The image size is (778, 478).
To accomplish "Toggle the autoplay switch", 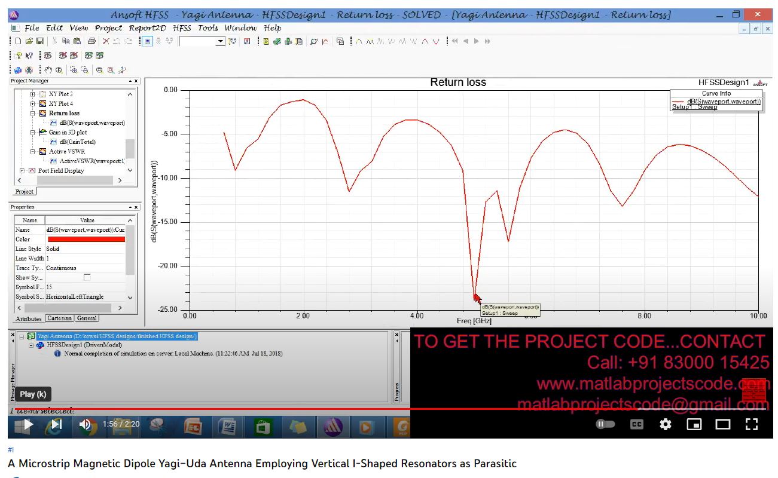I will coord(605,424).
